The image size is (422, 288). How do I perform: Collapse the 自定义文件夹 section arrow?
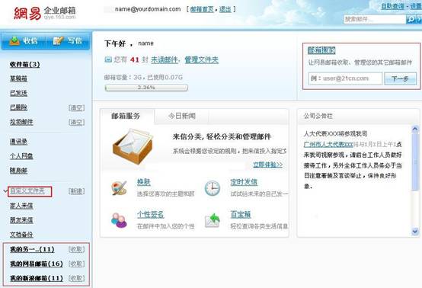pyautogui.click(x=5, y=191)
